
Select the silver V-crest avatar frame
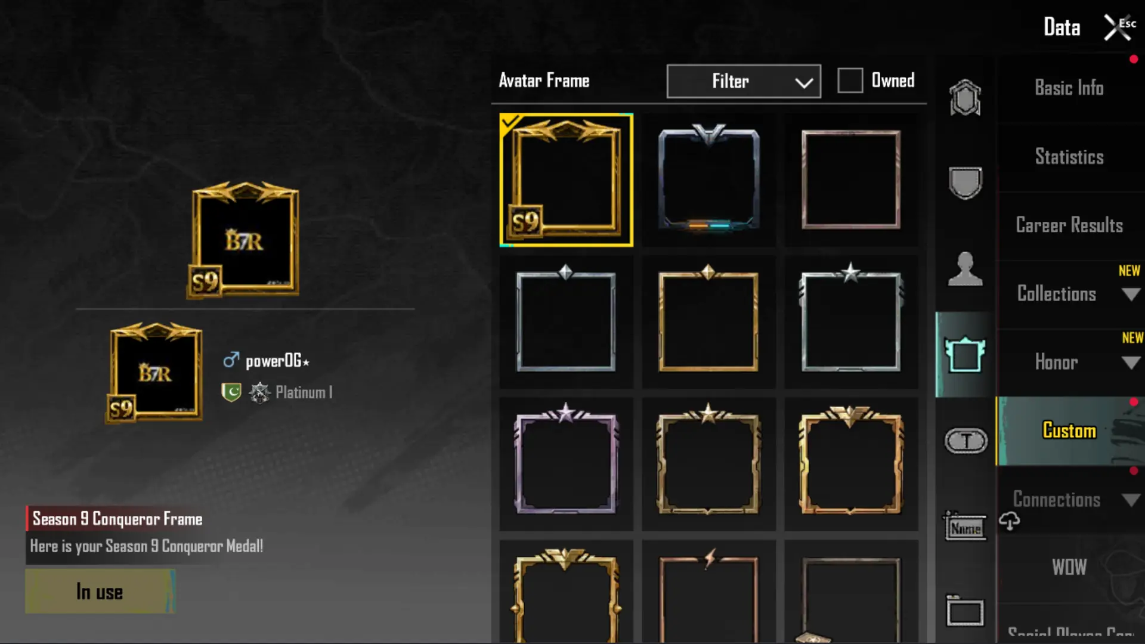pyautogui.click(x=708, y=179)
